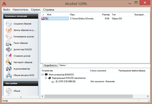Image resolution: width=152 pixels, height=104 pixels.
Task: Click the Аудиоконвертер music notes icon
Action: 9,69
